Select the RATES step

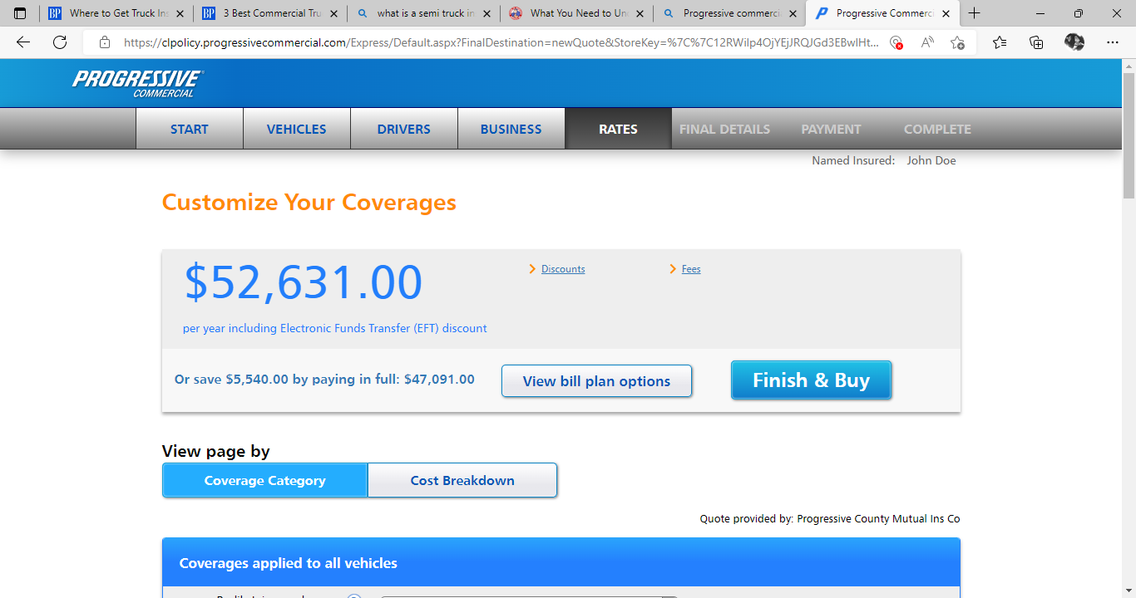(618, 129)
